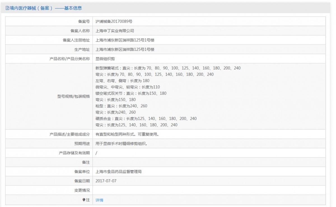The width and height of the screenshot is (336, 207).
Task: Click the line 镂空笔式双关节：直尖：长度为150、180
Action: click(131, 93)
